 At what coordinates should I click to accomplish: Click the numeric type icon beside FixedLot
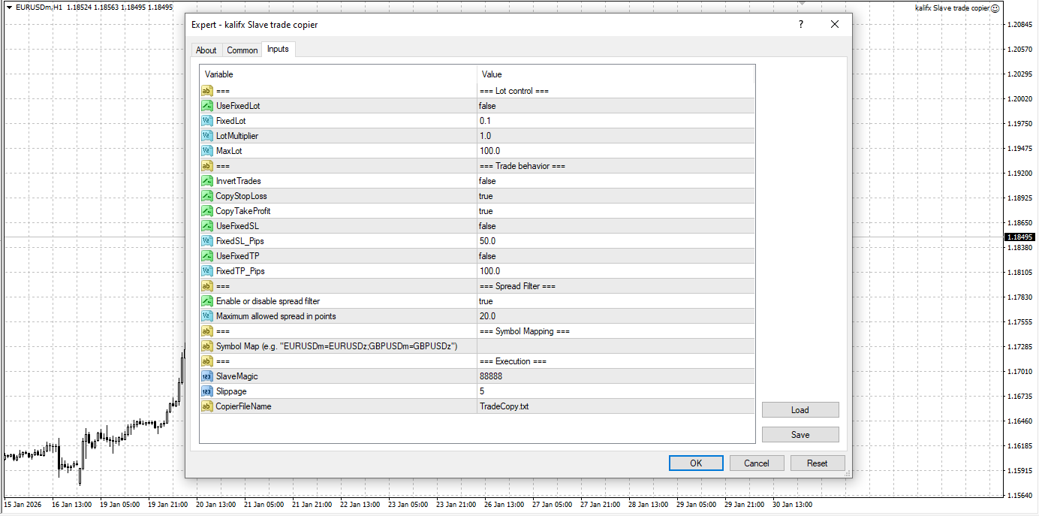click(206, 120)
